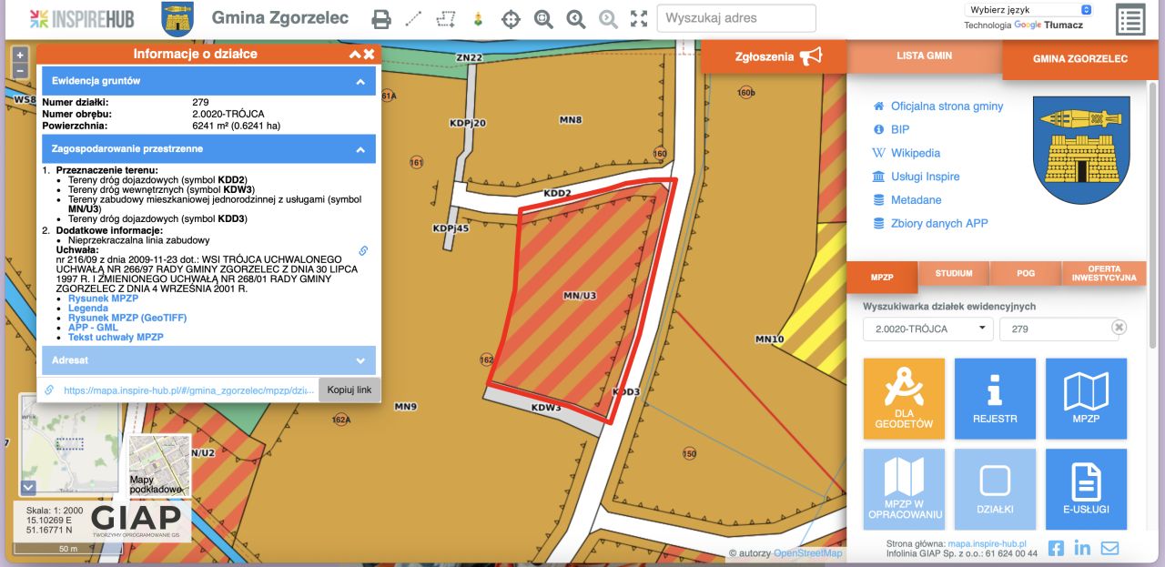Image resolution: width=1165 pixels, height=567 pixels.
Task: Click the GIAP logo on map
Action: pos(135,521)
